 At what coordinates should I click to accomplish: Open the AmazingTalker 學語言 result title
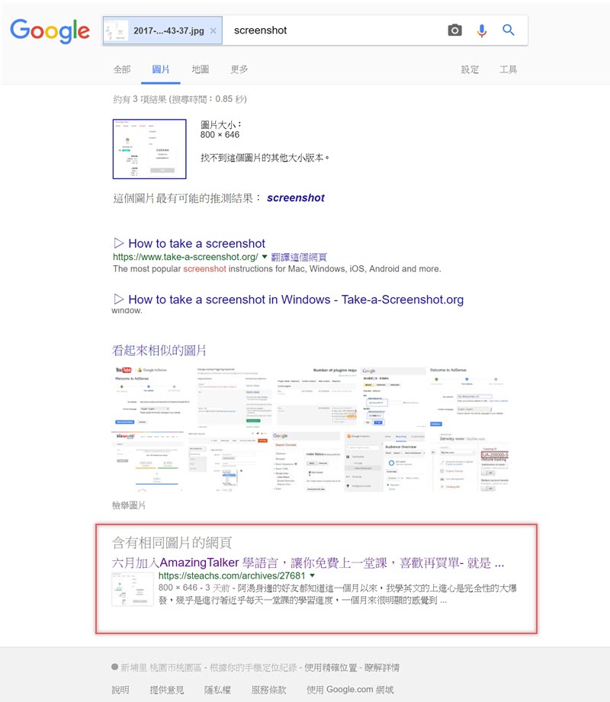(308, 563)
